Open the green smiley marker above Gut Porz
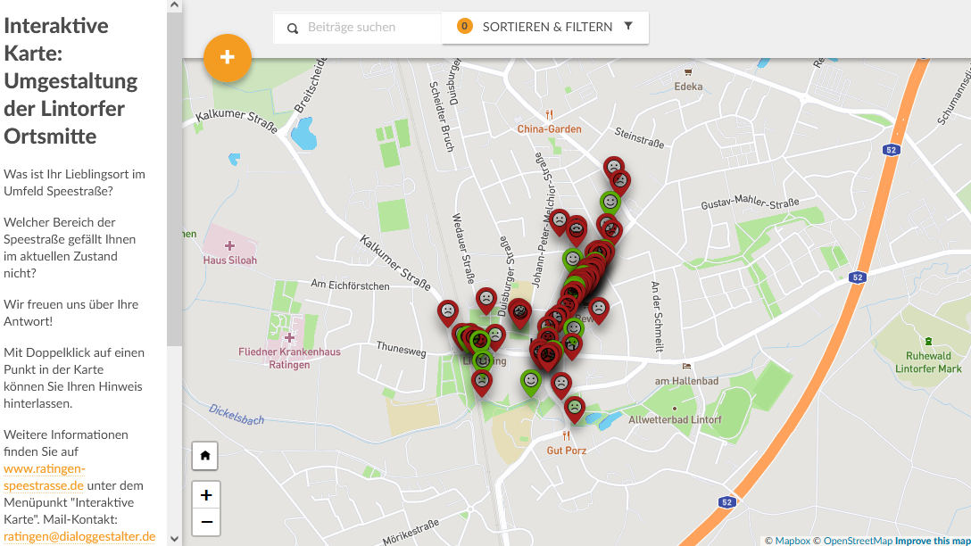The width and height of the screenshot is (971, 546). tap(531, 381)
